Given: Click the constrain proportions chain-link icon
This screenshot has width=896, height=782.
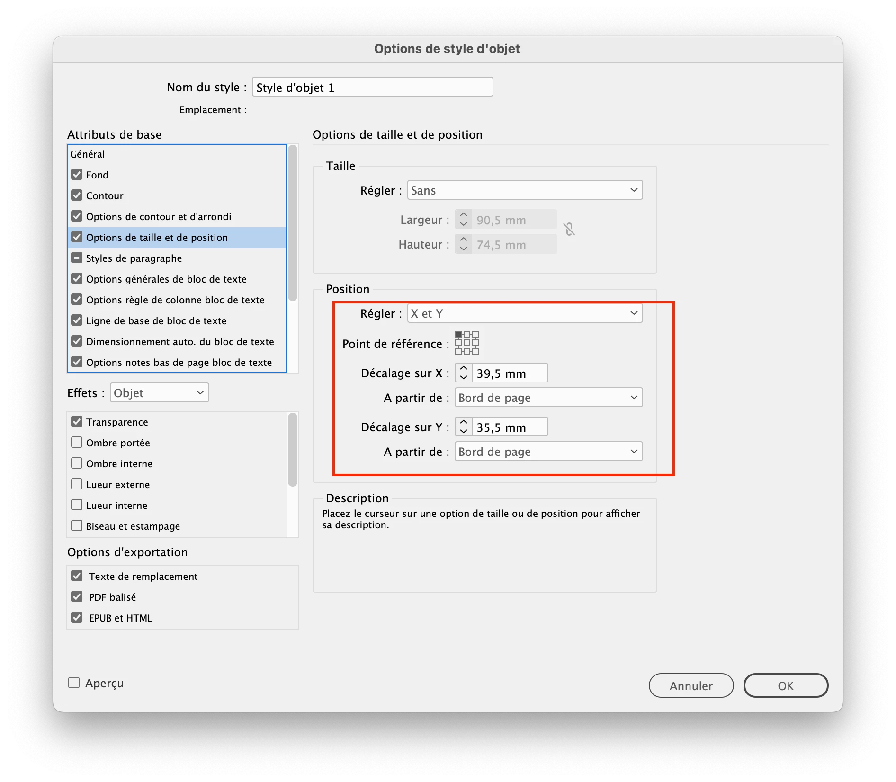Looking at the screenshot, I should [569, 229].
